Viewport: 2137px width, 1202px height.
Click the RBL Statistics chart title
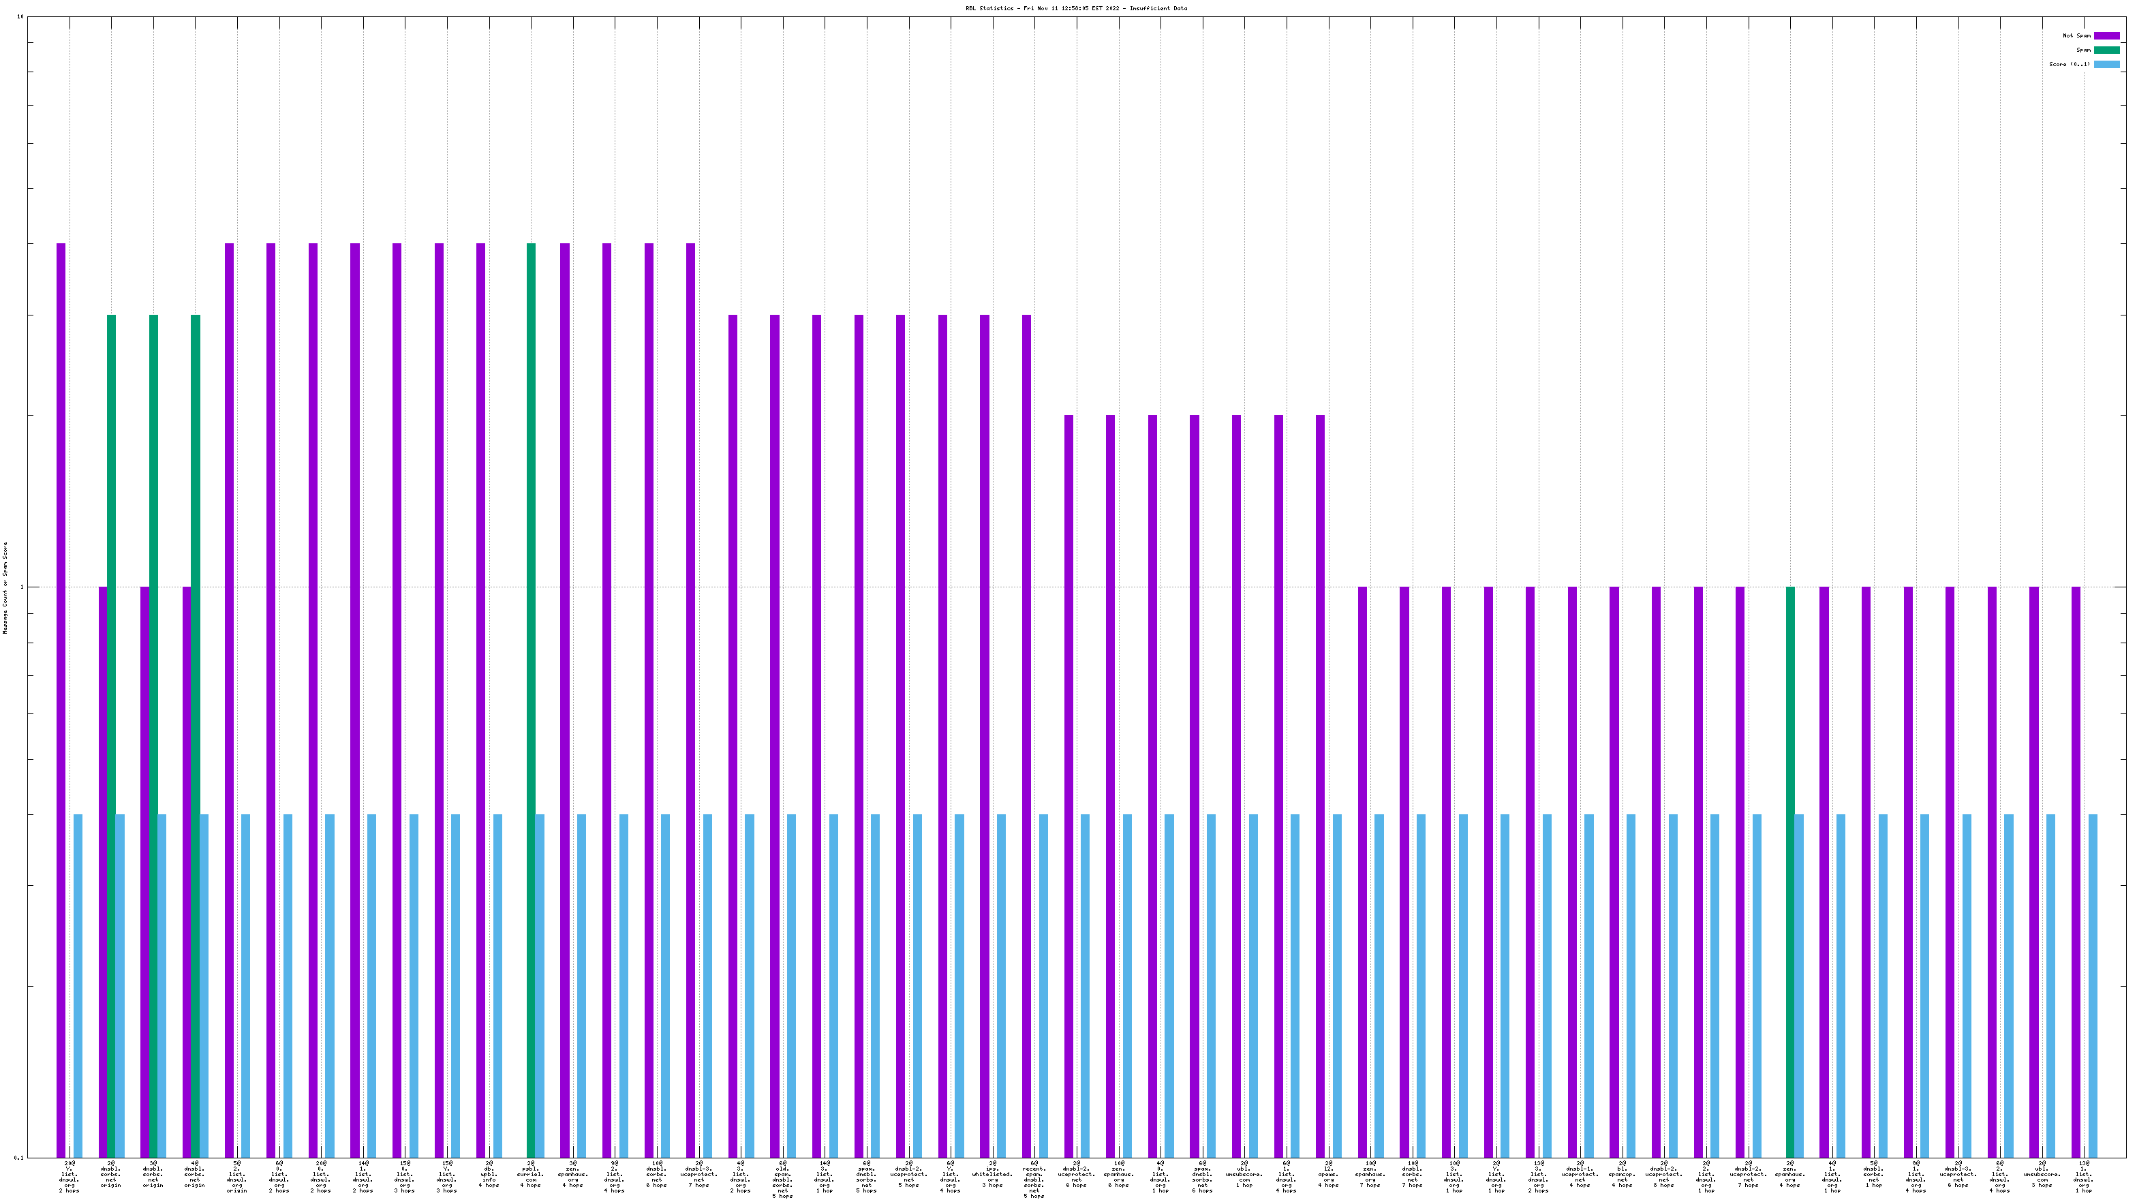coord(1075,8)
